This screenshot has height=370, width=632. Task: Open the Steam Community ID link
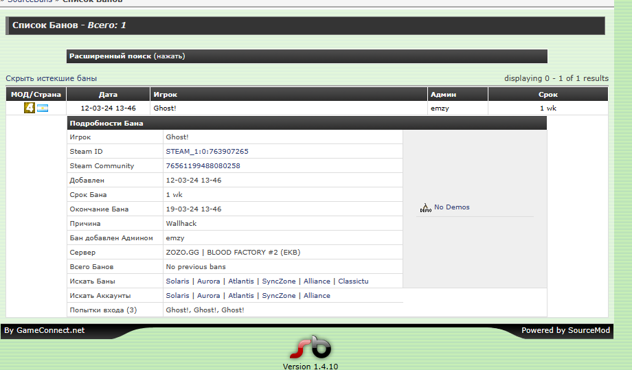point(203,166)
